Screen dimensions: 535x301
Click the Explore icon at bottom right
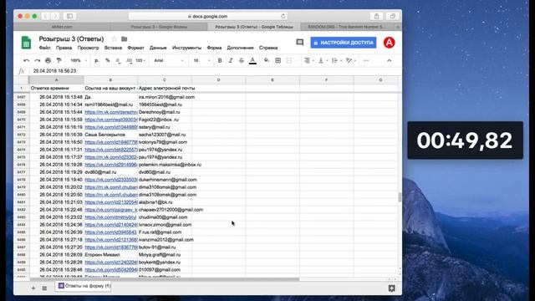pyautogui.click(x=392, y=288)
